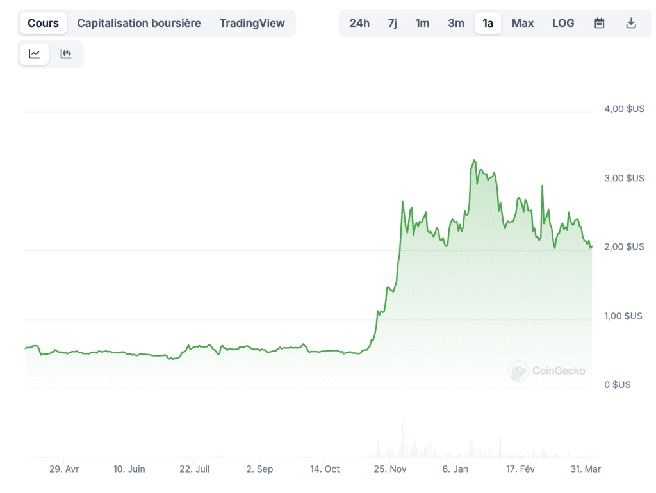Pick the 3m time range
This screenshot has width=656, height=493.
coord(456,23)
